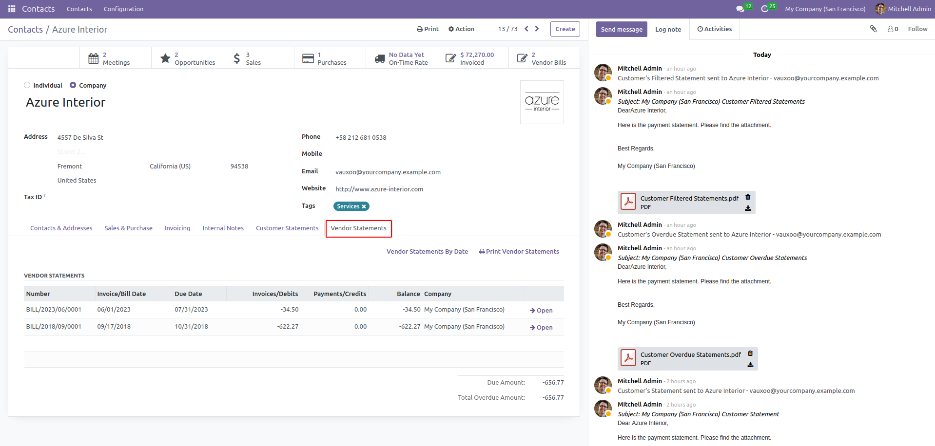Open the Invoiced pencil stat button
This screenshot has height=446, width=935.
click(473, 58)
